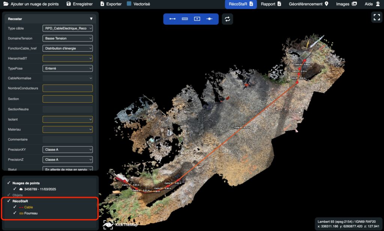Toggle the Vectorisé checkbox

pyautogui.click(x=129, y=4)
